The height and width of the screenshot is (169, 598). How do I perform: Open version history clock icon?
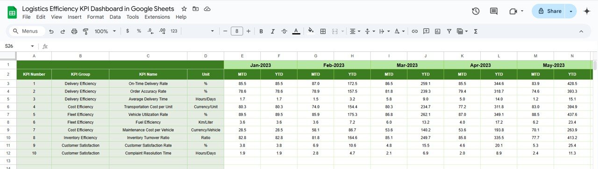coord(476,11)
